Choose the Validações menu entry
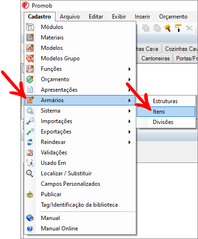The height and width of the screenshot is (239, 198). pyautogui.click(x=80, y=153)
